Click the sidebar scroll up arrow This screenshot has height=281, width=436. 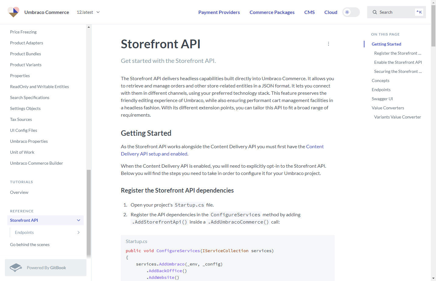pos(89,27)
